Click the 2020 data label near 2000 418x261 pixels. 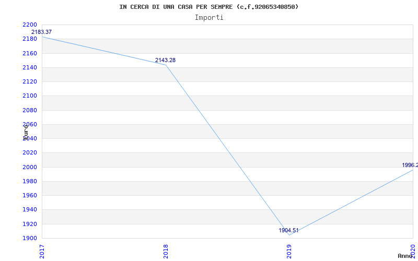tap(410, 165)
